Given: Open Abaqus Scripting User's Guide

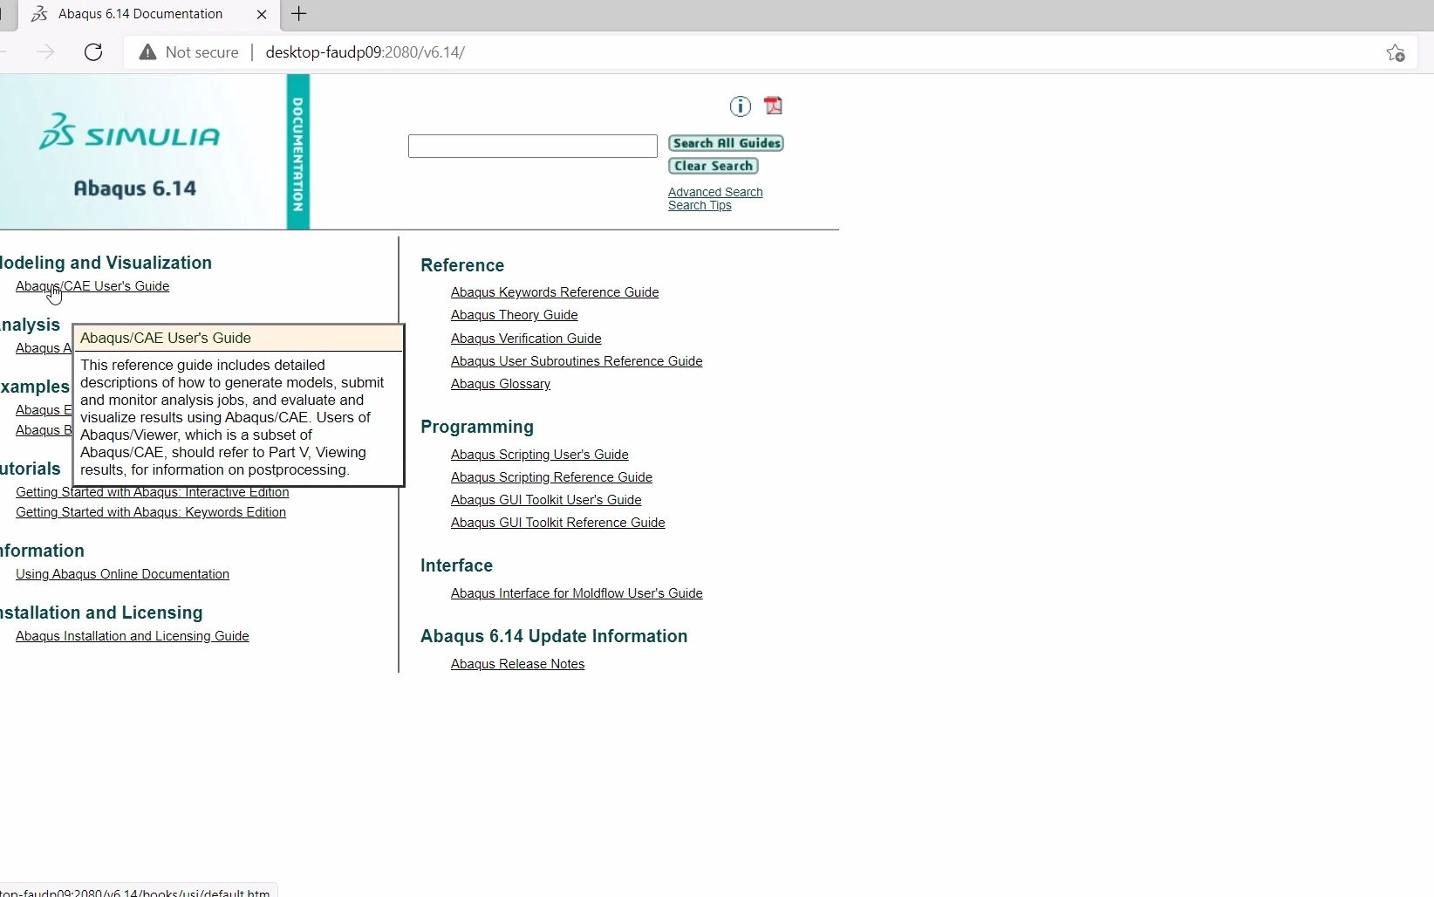Looking at the screenshot, I should click(539, 455).
